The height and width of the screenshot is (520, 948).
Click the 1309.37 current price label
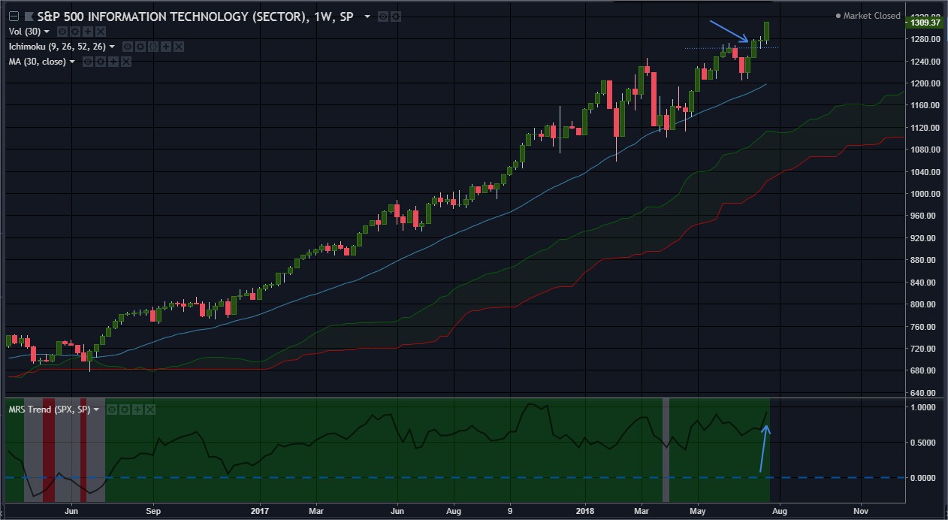point(925,23)
